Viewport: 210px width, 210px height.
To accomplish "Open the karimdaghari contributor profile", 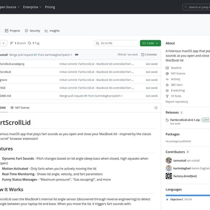I will pos(182,168).
